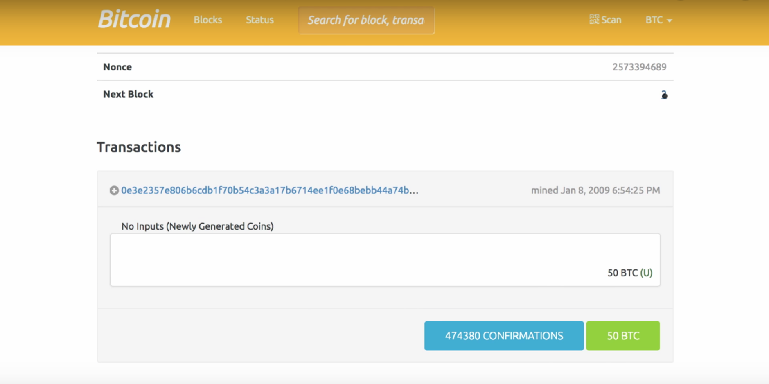Click the BTC currency dropdown arrow
This screenshot has width=769, height=384.
pyautogui.click(x=670, y=20)
